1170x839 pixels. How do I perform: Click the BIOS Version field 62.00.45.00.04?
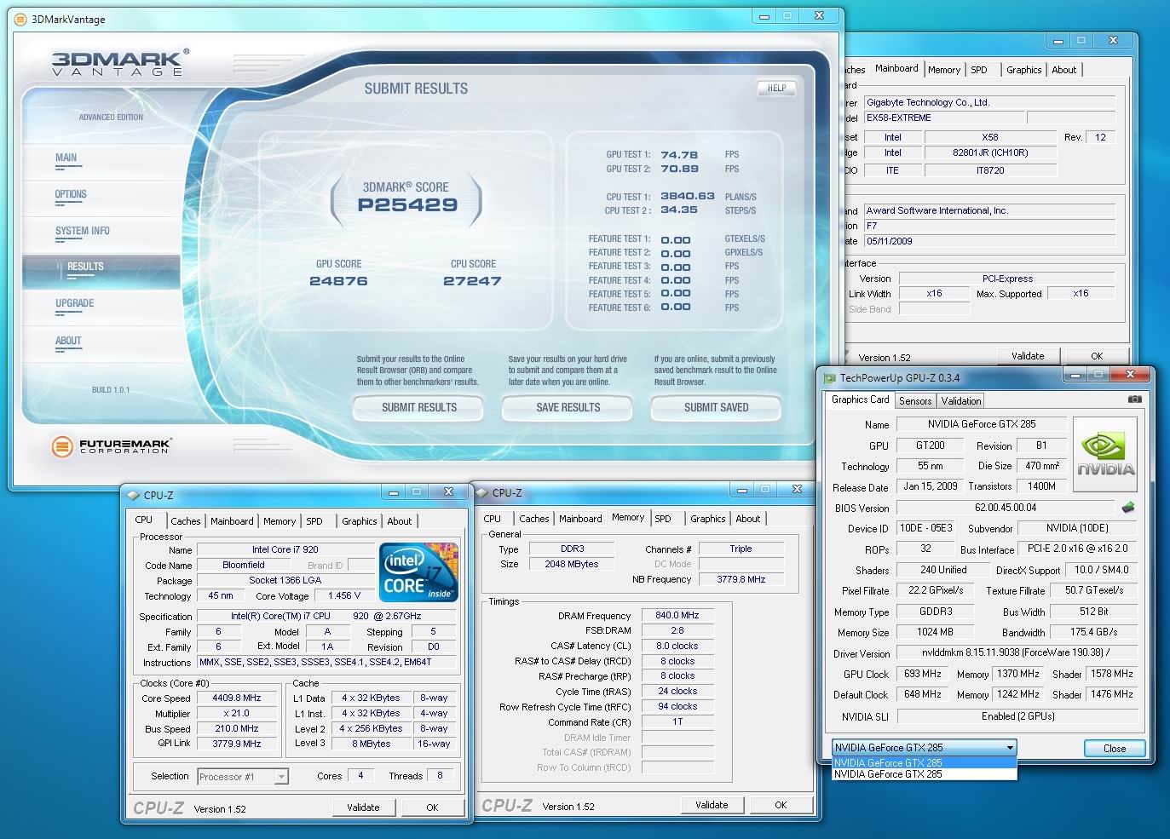tap(1006, 508)
